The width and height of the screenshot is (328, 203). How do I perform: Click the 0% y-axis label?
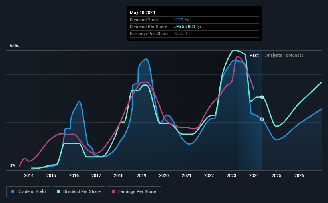click(x=12, y=165)
